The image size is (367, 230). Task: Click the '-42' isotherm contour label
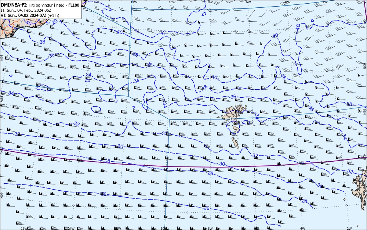tap(163, 33)
